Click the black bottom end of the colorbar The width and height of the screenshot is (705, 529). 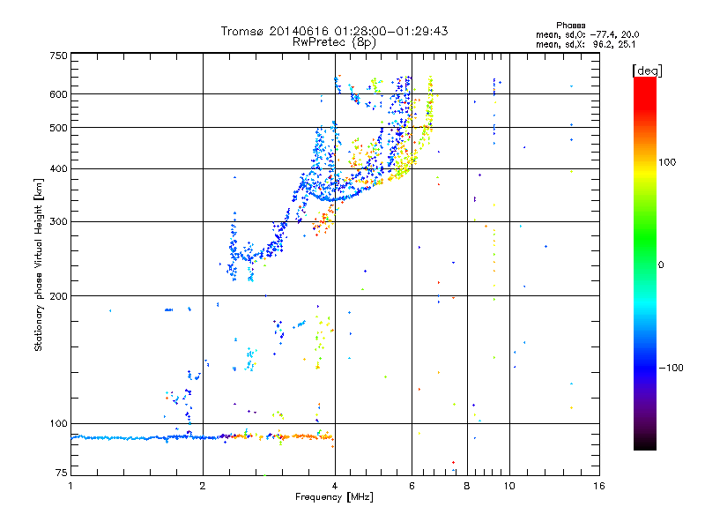(x=645, y=443)
